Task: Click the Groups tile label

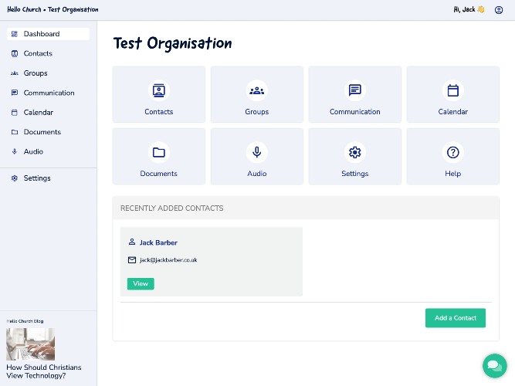Action: (257, 112)
